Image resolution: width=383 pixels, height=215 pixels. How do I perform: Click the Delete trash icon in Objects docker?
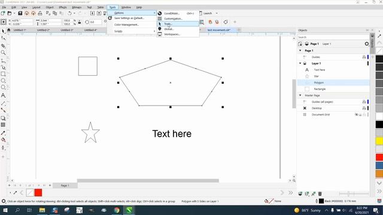coord(320,193)
